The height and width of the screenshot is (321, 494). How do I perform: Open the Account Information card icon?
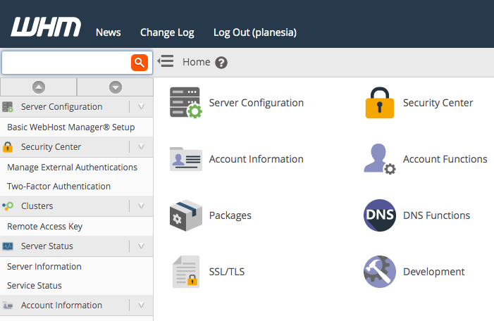tap(186, 159)
